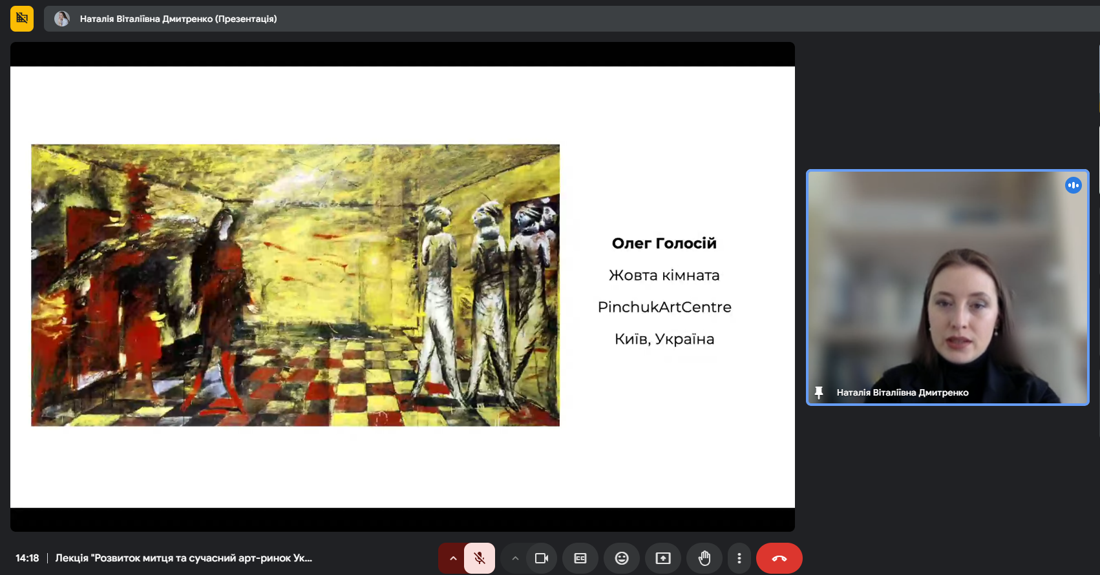Click the slide text Київ, Україна
The height and width of the screenshot is (575, 1100).
[664, 339]
